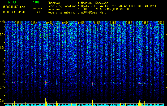Image resolution: width=167 pixels, height=106 pixels.
Task: Click the 0.8 kHz axis label
Action: 2,74
